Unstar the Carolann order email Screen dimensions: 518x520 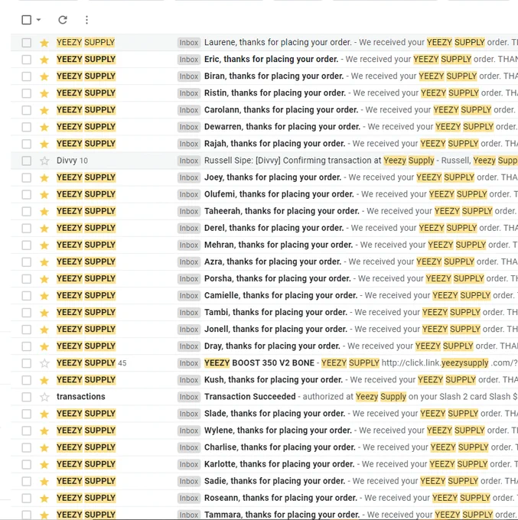tap(44, 110)
